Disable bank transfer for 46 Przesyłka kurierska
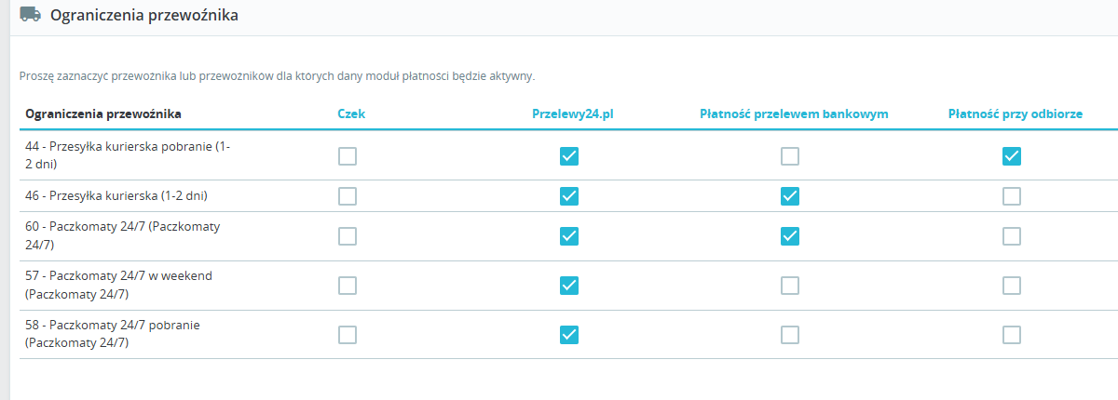 click(790, 196)
